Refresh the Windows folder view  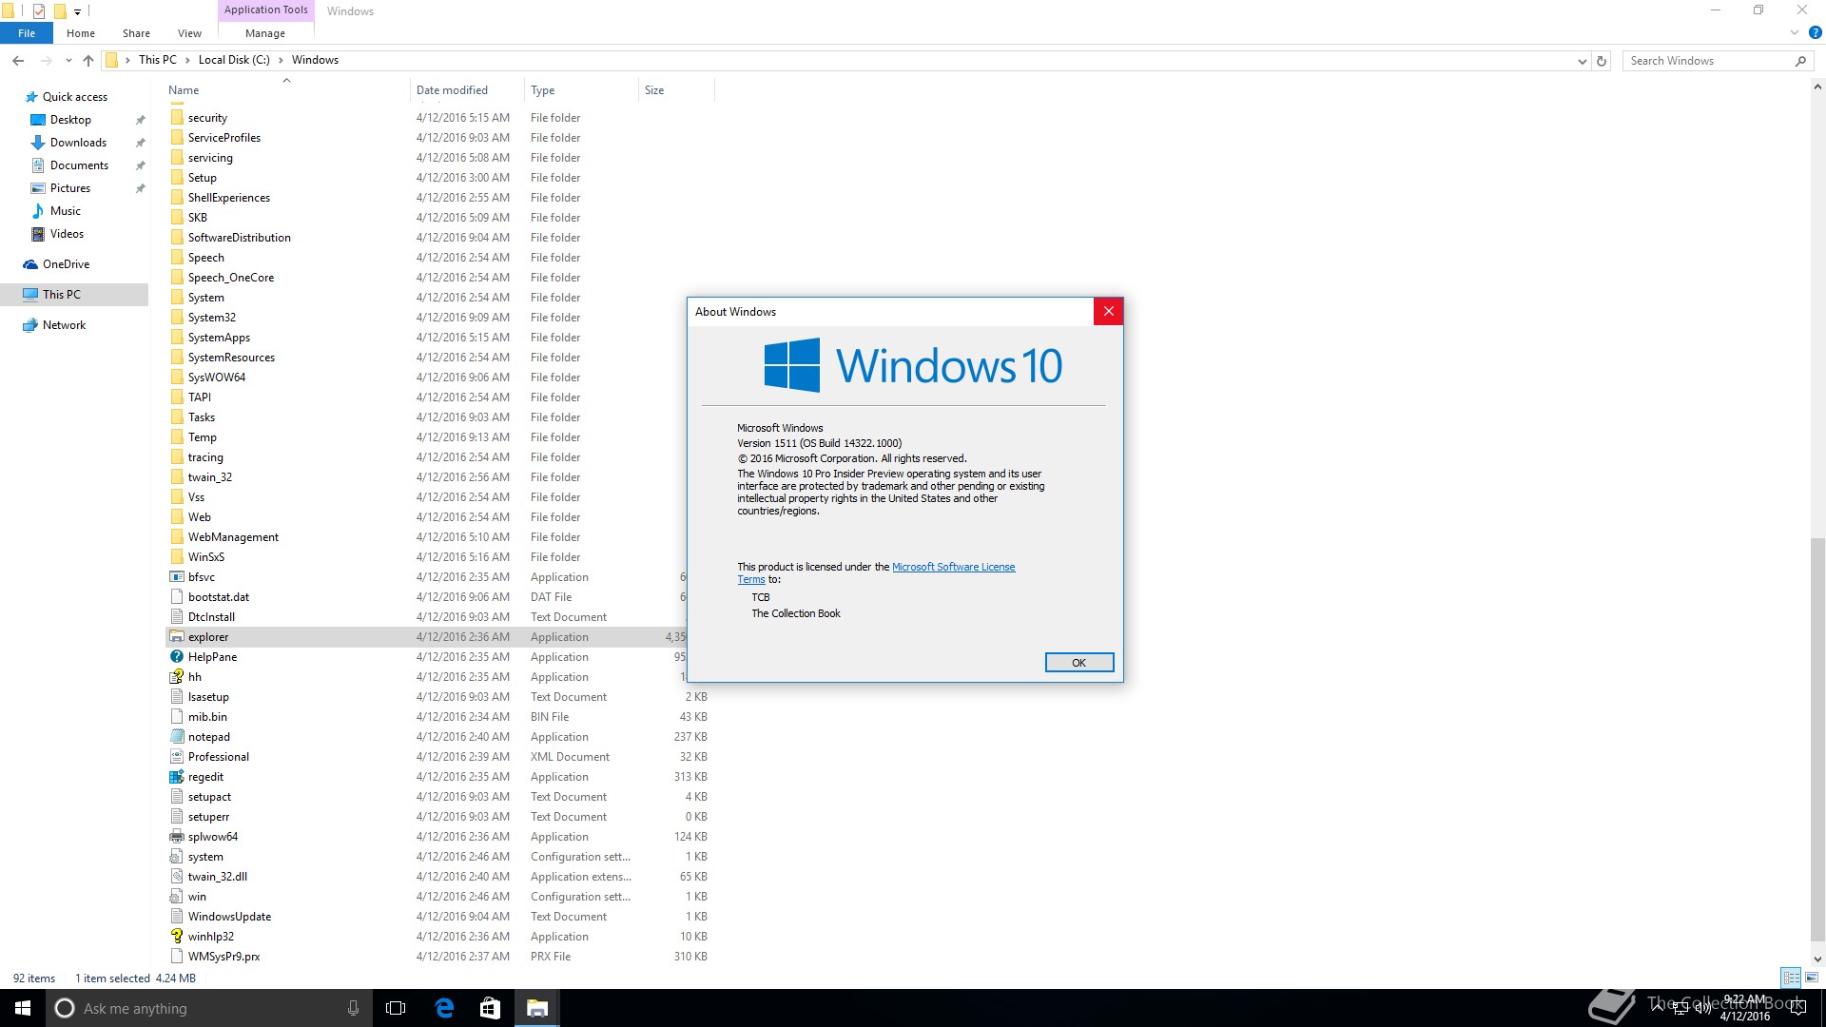tap(1602, 61)
